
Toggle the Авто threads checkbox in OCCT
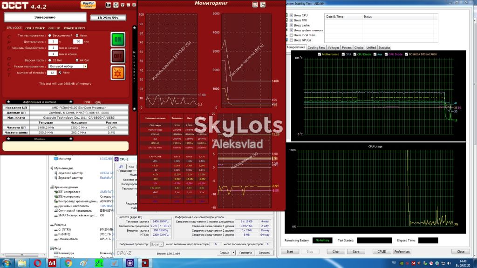(x=60, y=73)
